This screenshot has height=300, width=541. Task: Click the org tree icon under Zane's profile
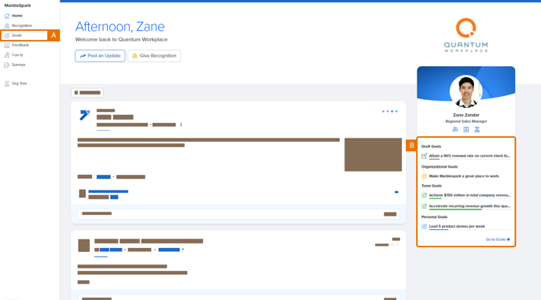coord(477,130)
